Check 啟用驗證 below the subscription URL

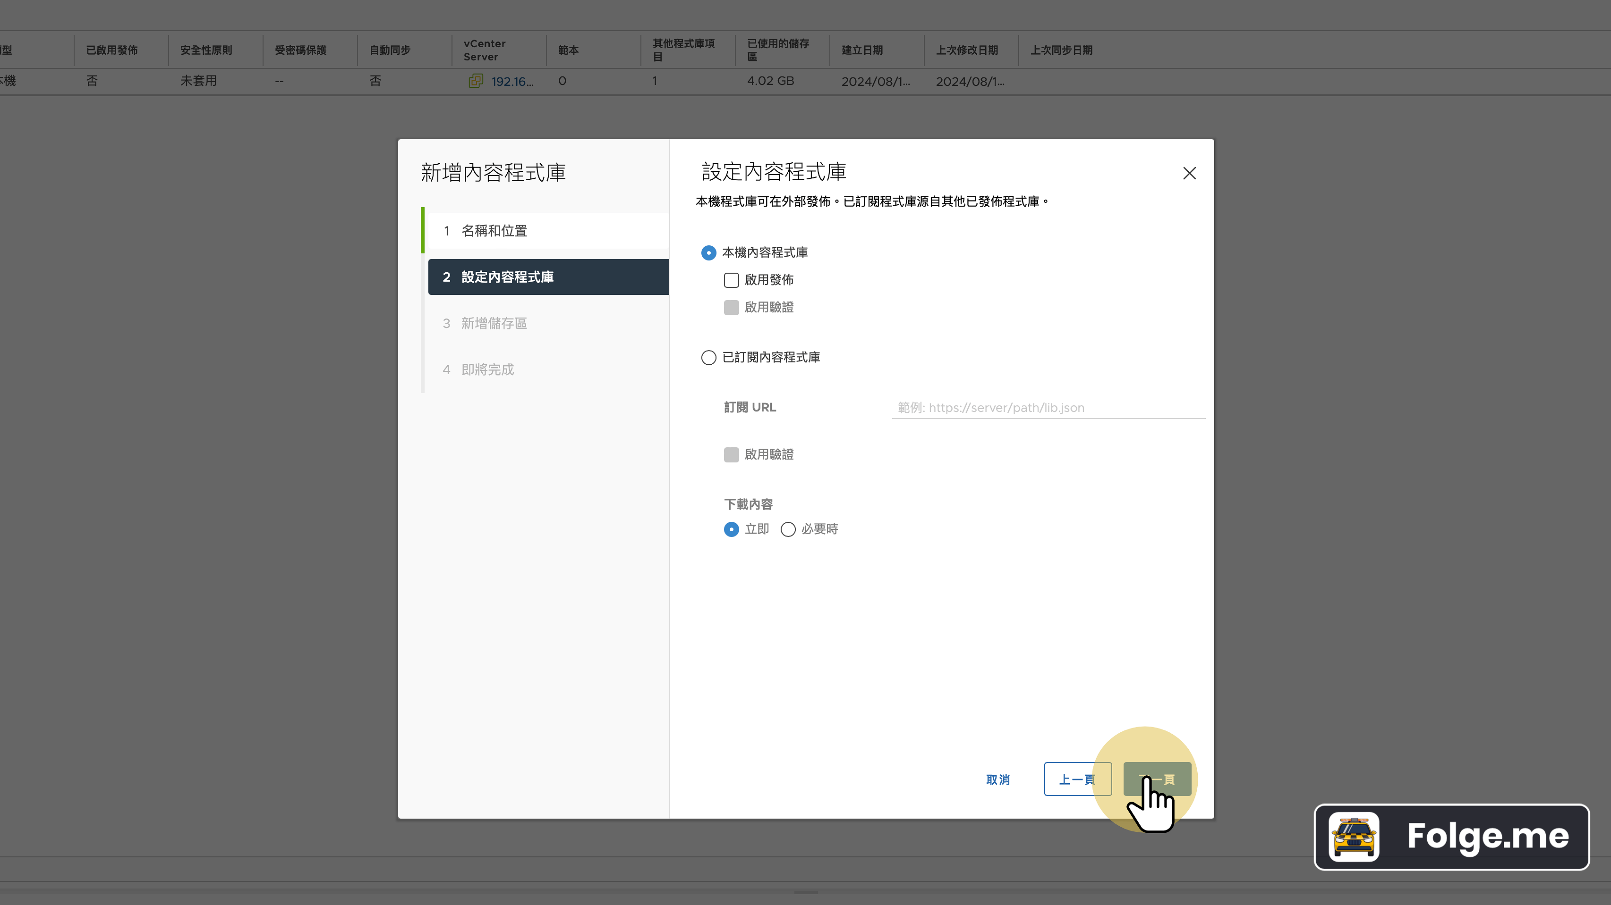pyautogui.click(x=731, y=454)
